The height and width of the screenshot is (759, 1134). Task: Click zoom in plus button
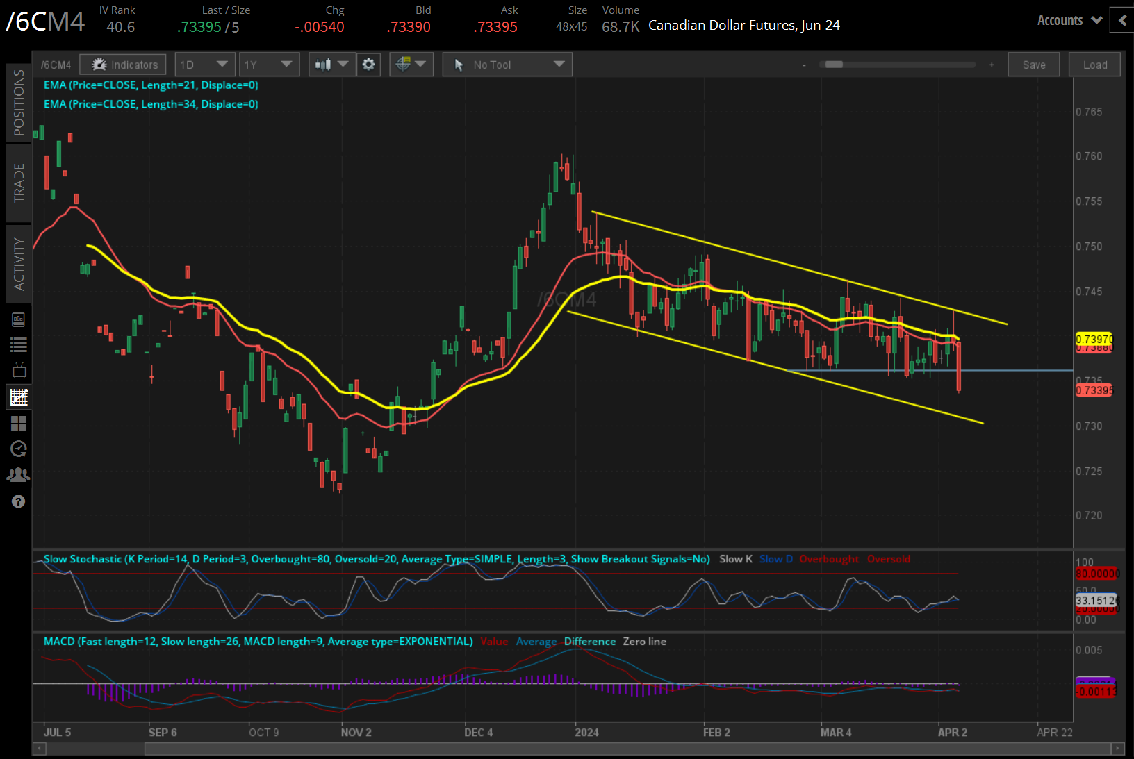point(992,65)
